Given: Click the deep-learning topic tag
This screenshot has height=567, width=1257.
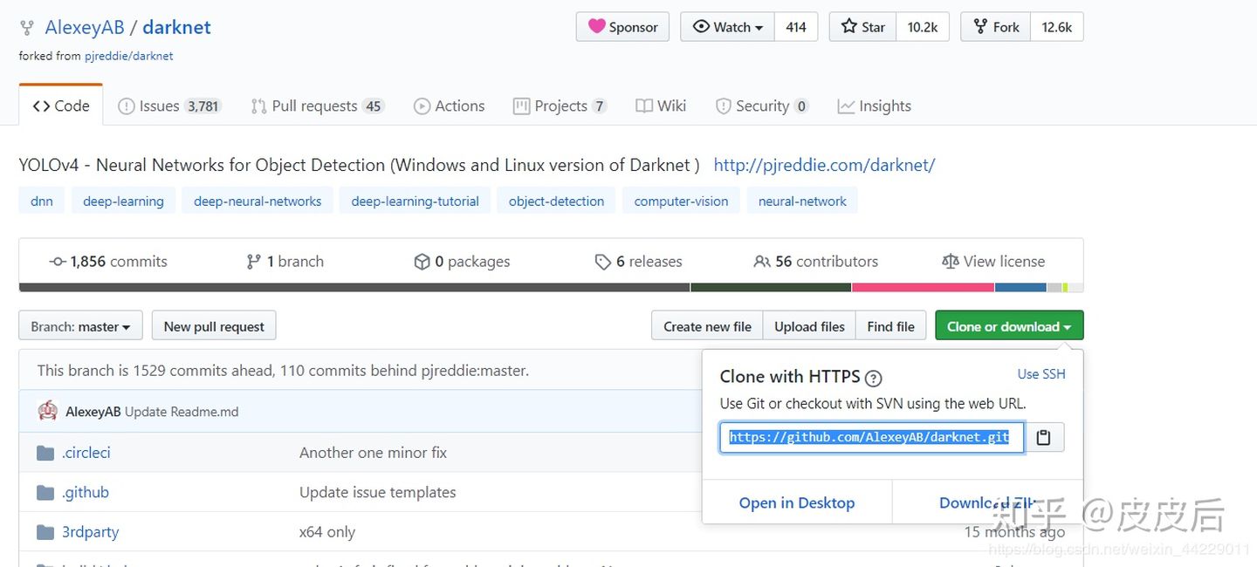Looking at the screenshot, I should [123, 201].
